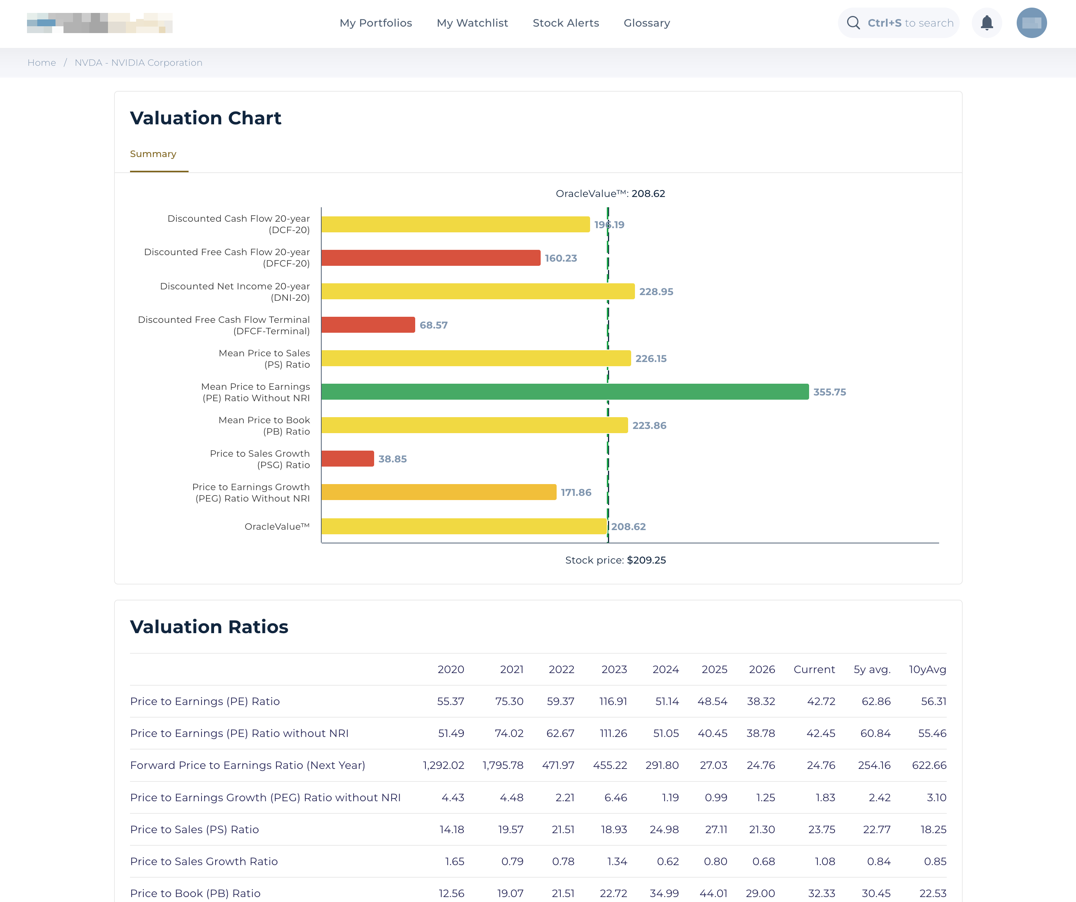Click the search magnifier icon
Image resolution: width=1076 pixels, height=902 pixels.
click(853, 23)
